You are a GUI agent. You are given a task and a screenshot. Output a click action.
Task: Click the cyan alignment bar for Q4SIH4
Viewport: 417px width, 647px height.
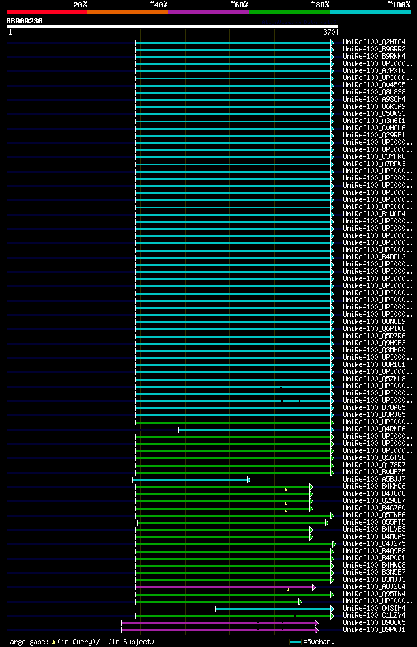[x=274, y=609]
